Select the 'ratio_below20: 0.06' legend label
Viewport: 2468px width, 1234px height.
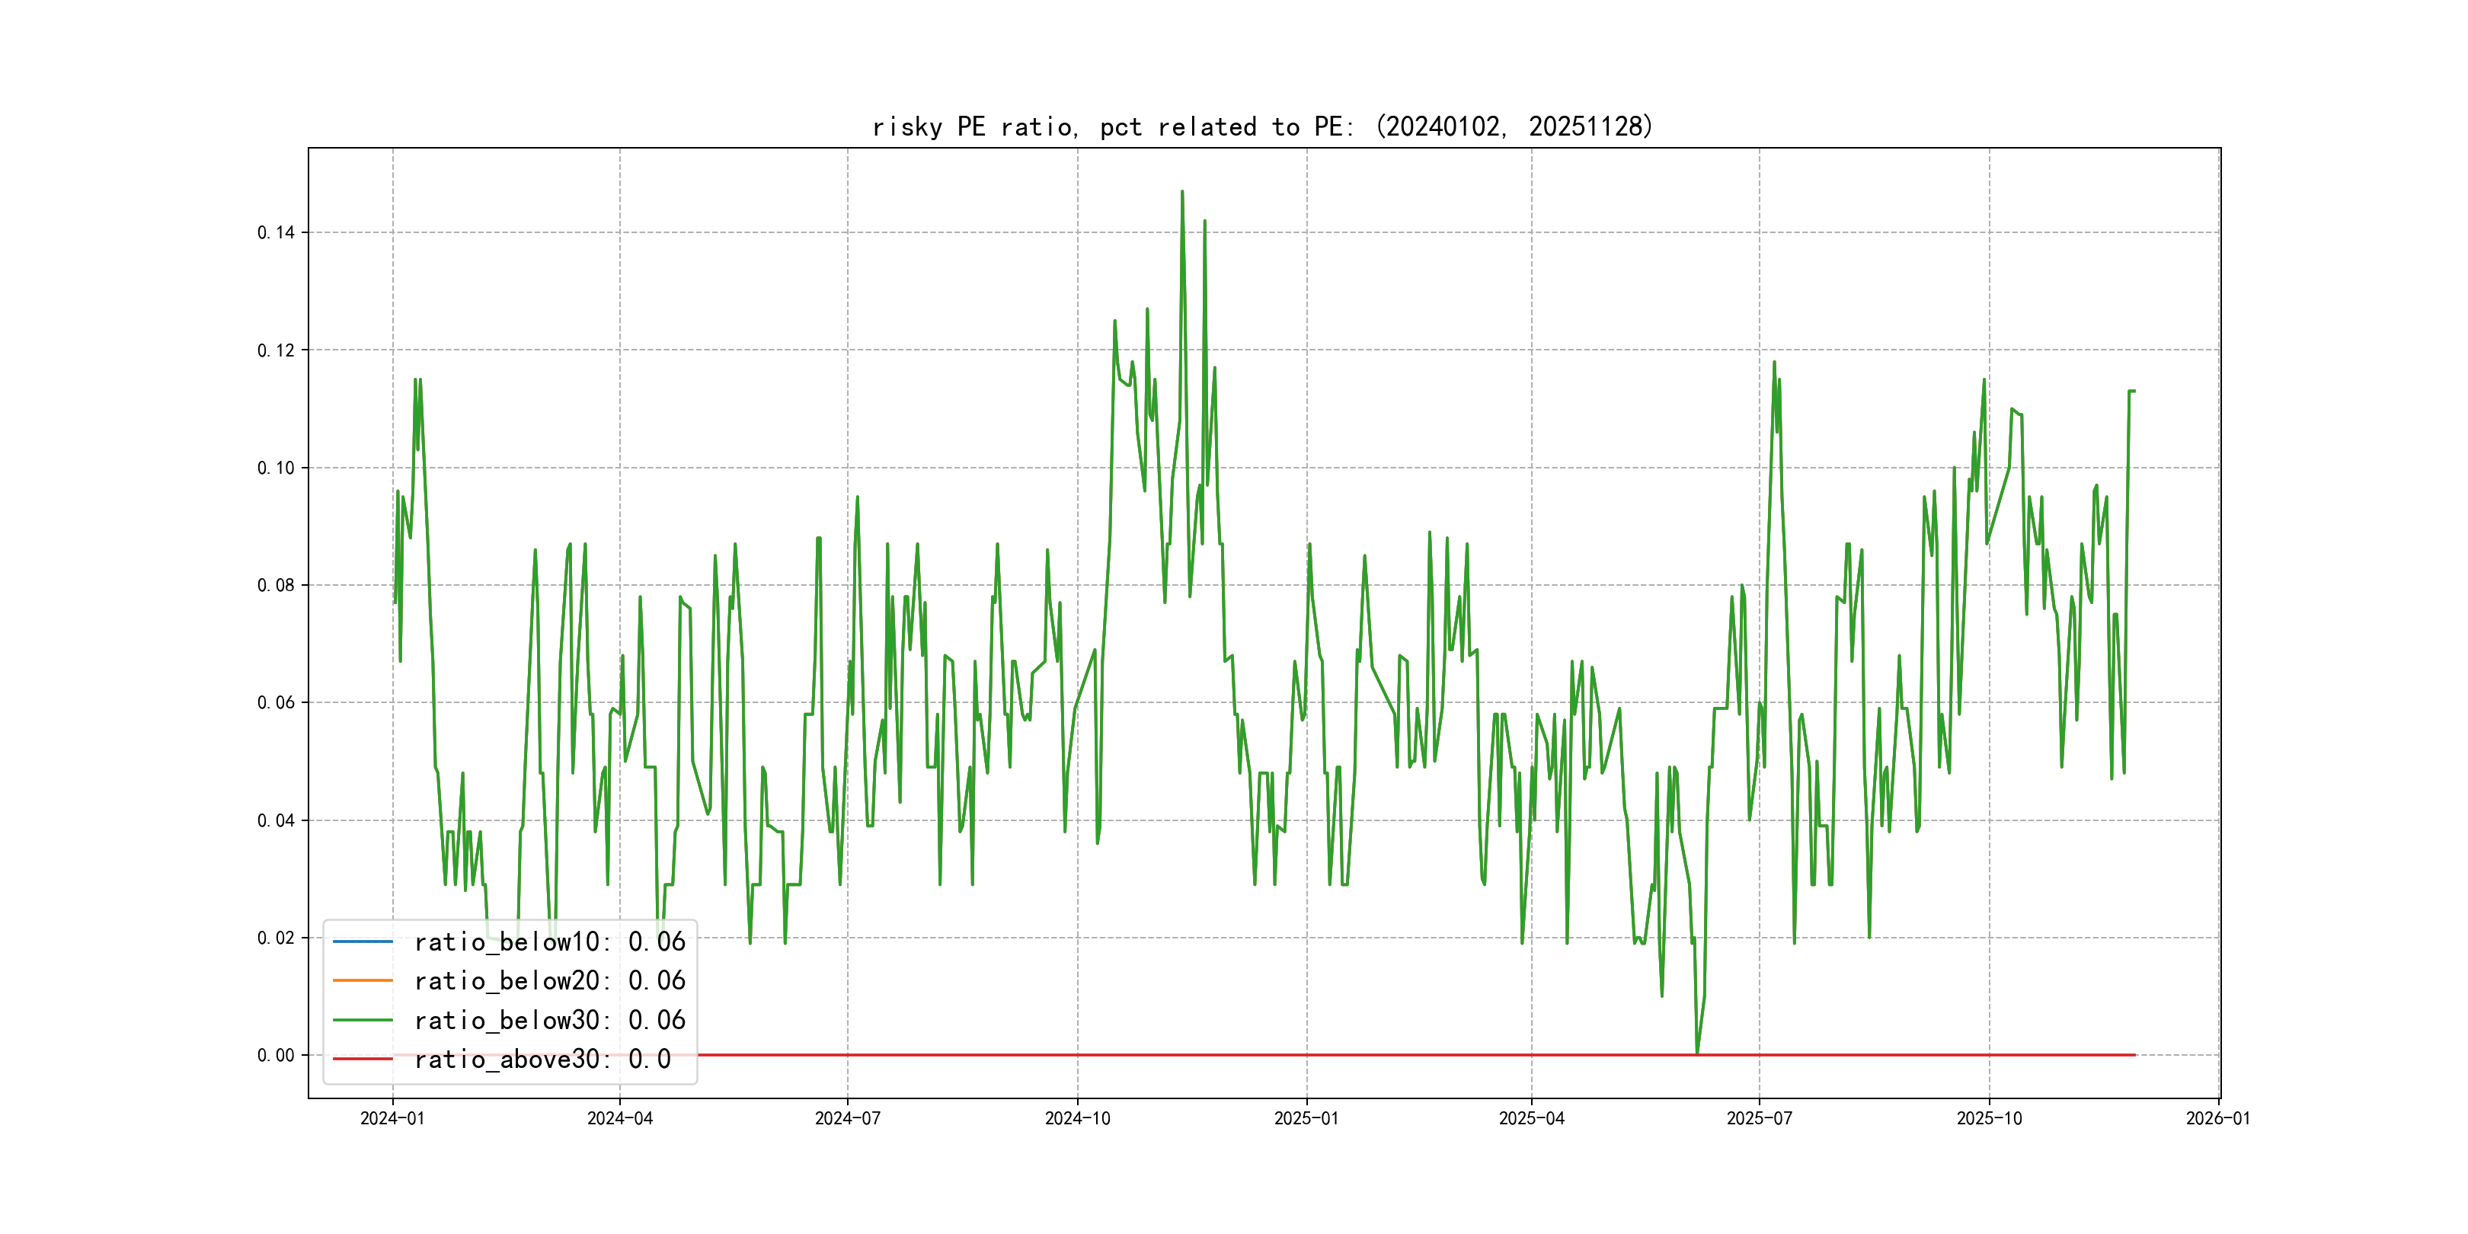coord(549,980)
